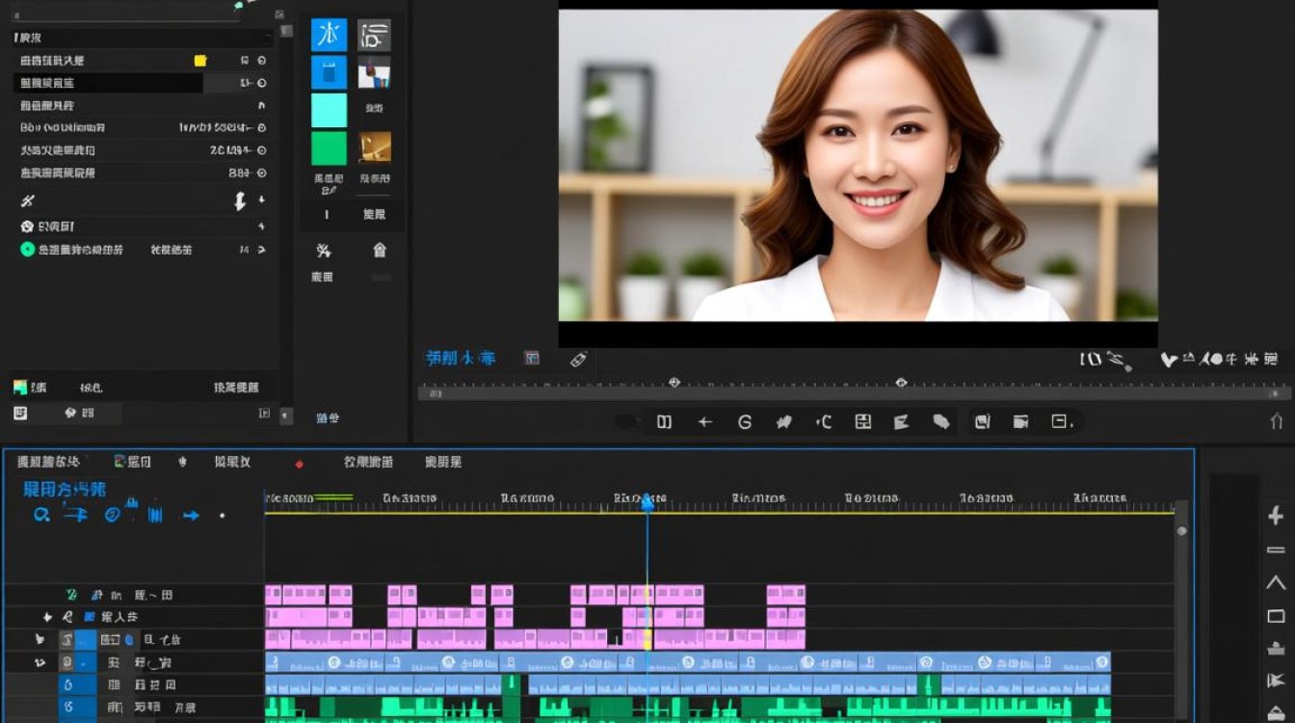Click the home icon in the middle panel
The image size is (1295, 723).
click(380, 251)
